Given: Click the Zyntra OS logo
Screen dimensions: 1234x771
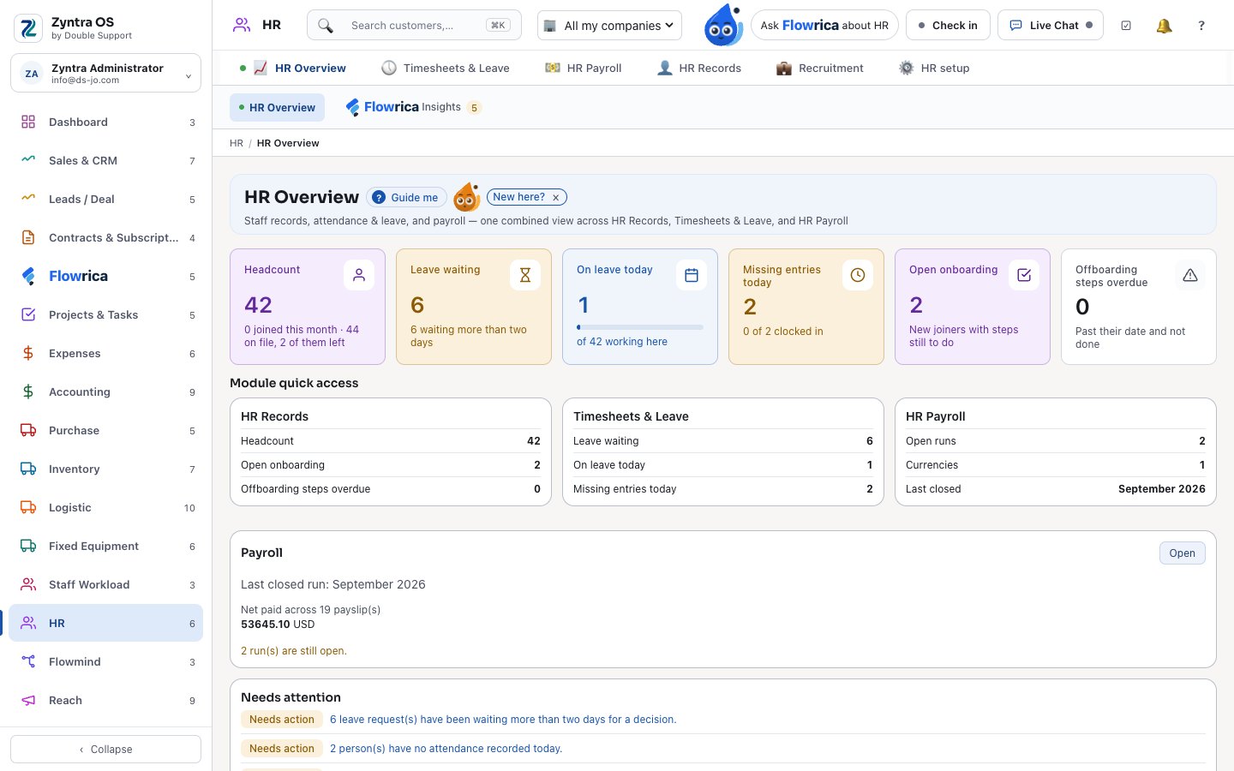Looking at the screenshot, I should coord(28,28).
